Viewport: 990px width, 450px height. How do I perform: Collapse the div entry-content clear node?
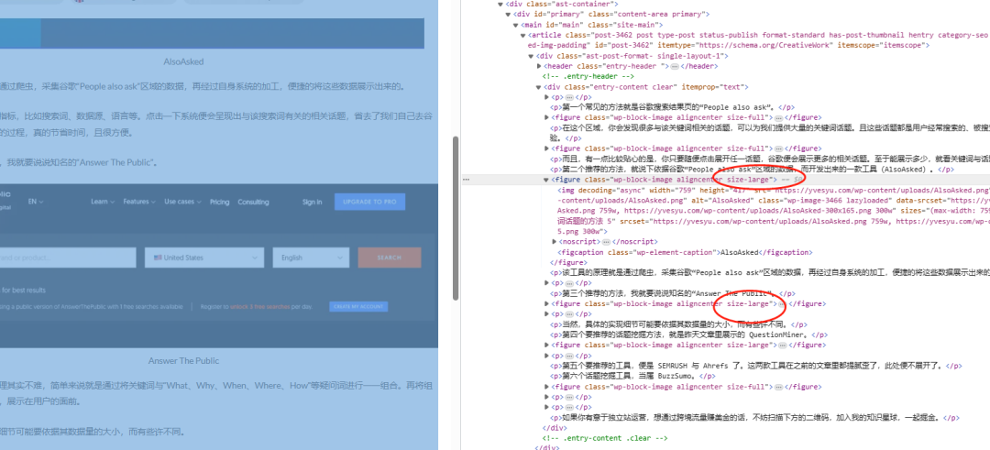[x=539, y=87]
